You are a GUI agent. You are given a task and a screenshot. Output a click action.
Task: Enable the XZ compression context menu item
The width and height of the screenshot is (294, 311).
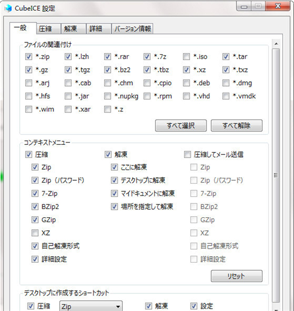point(35,233)
